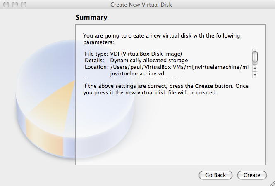This screenshot has width=275, height=186.
Task: Click the scrollbar thumb of summary list
Action: pyautogui.click(x=255, y=57)
